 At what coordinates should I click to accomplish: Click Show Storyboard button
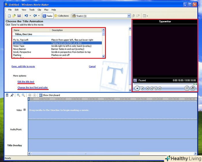tap(50, 95)
